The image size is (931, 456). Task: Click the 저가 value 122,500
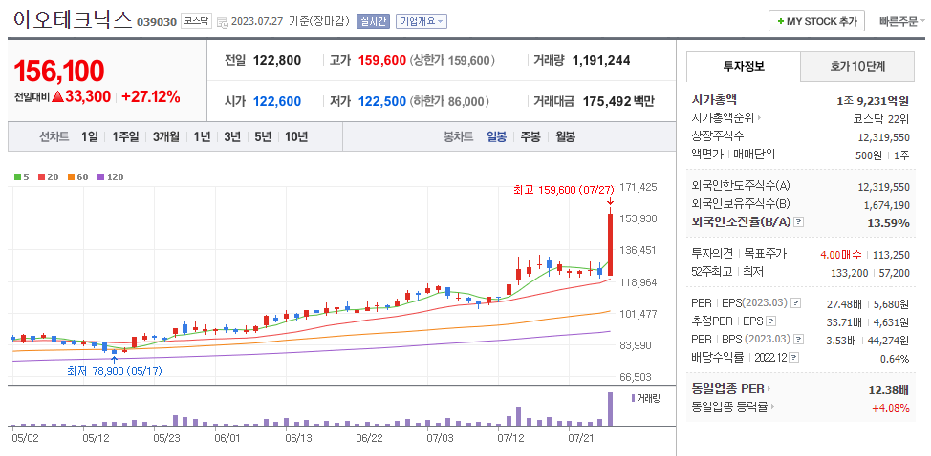point(382,101)
